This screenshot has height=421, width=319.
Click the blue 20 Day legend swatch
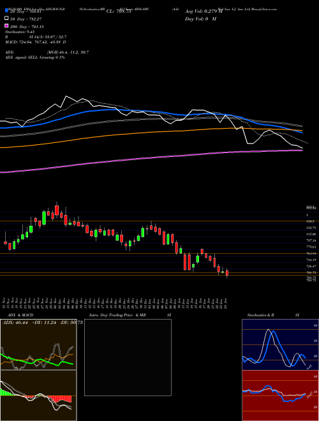7,11
